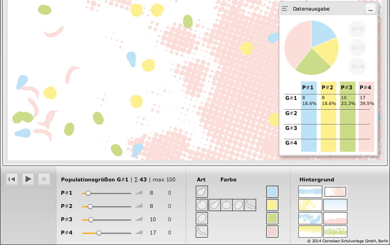Select the green dotted band Hintergrund thumbnail
Image resolution: width=390 pixels, height=245 pixels.
coord(335,231)
